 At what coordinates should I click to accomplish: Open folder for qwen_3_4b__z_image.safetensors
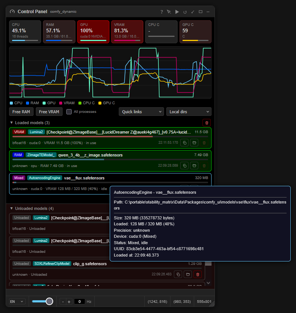[194, 166]
